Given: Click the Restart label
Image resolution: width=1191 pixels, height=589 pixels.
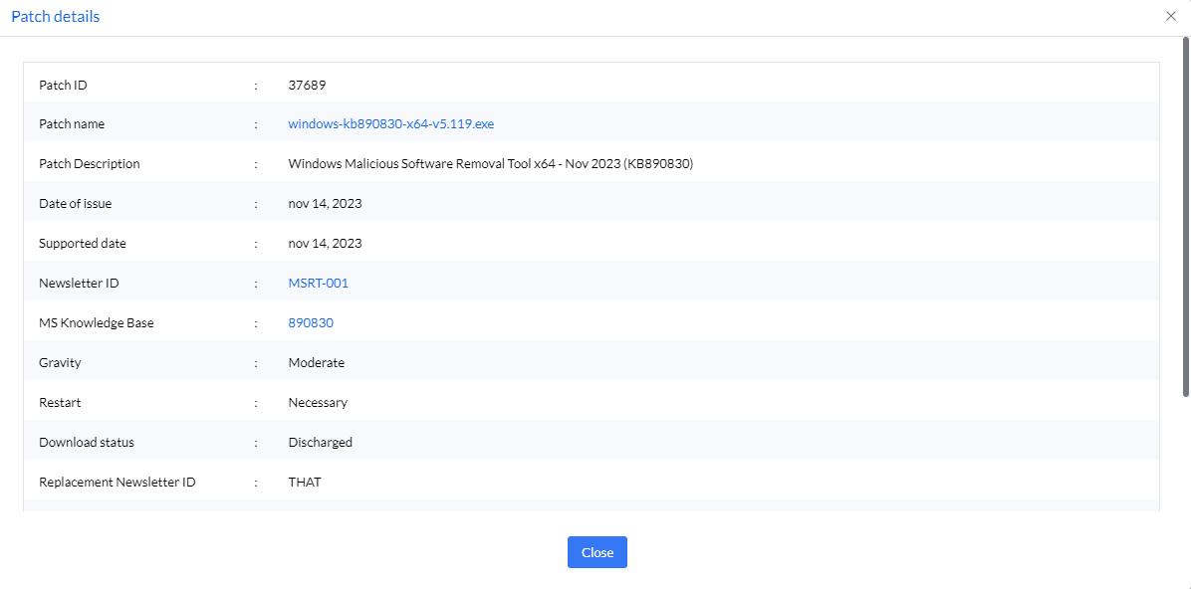Looking at the screenshot, I should click(60, 402).
